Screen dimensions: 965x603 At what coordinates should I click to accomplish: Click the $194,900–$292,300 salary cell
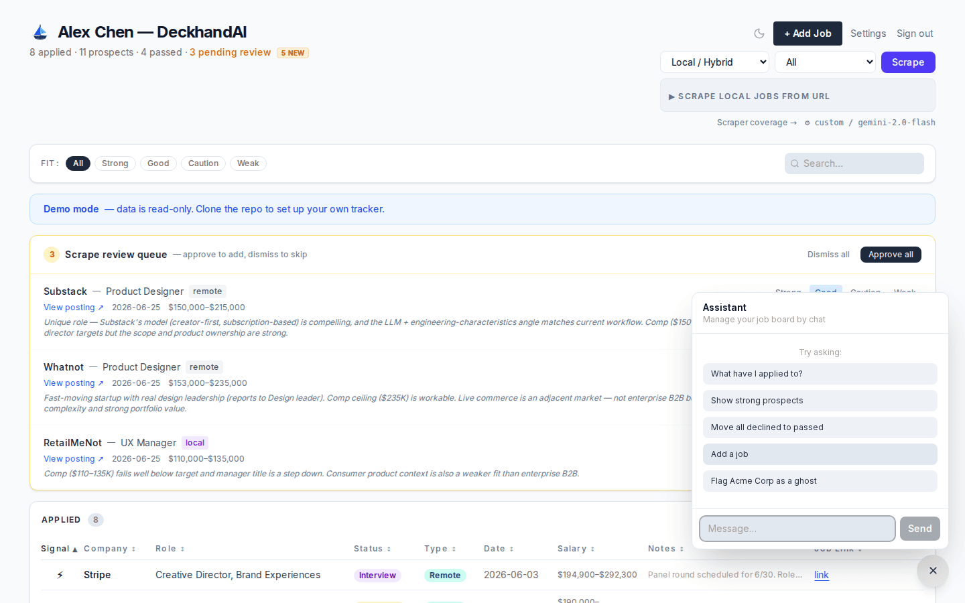pos(597,575)
